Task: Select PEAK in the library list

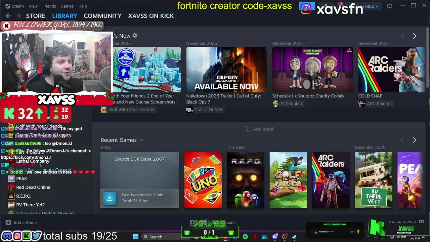Action: 21,178
